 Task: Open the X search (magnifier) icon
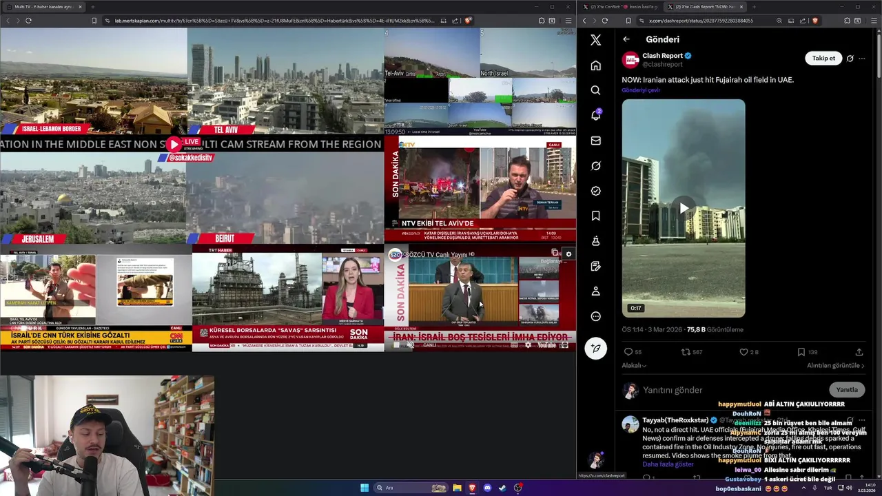(x=595, y=90)
